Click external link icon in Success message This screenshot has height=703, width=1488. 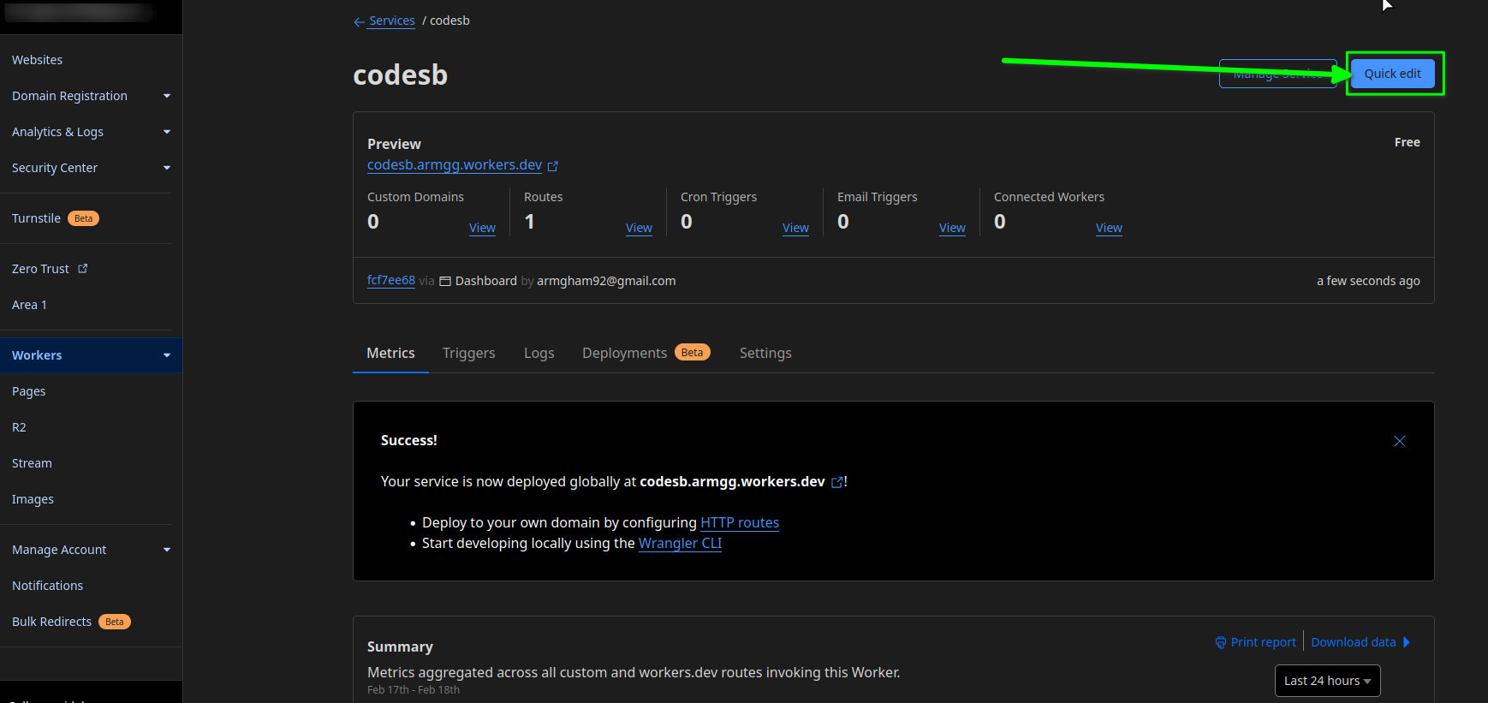click(837, 482)
